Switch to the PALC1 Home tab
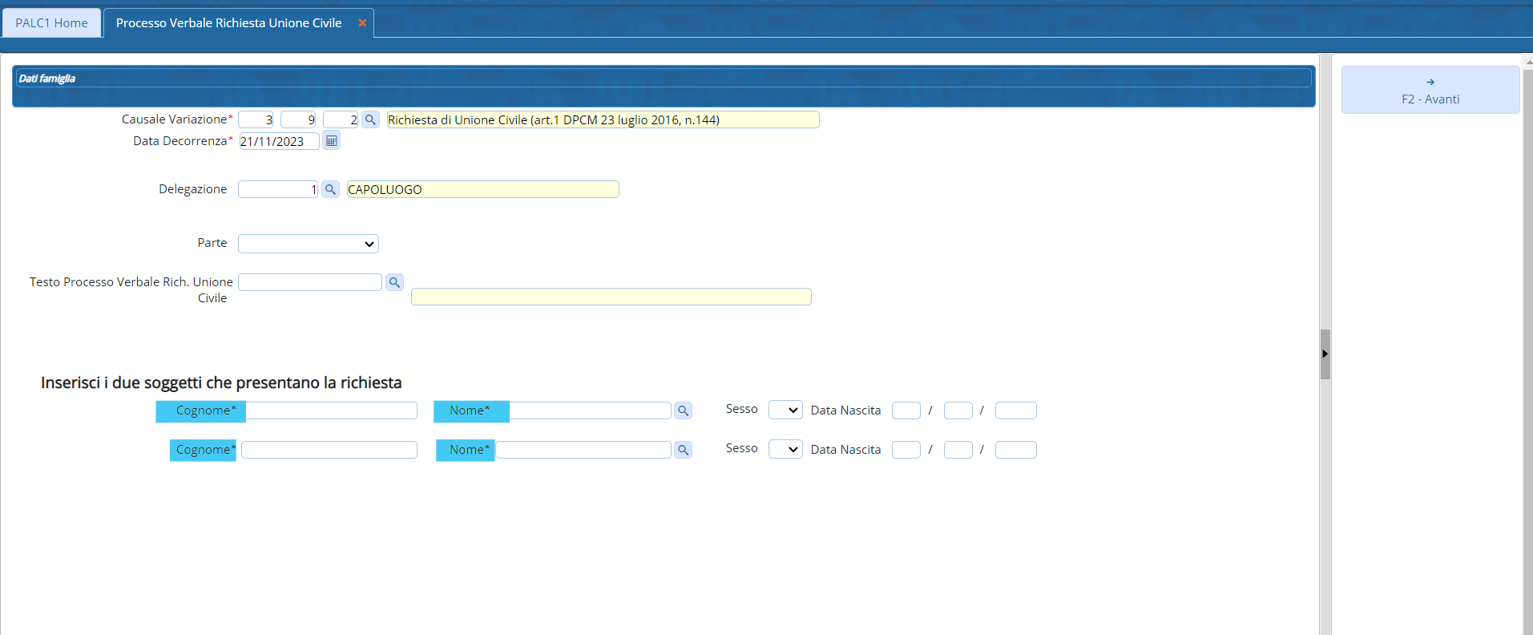Screen dimensions: 1533x635 tap(52, 23)
